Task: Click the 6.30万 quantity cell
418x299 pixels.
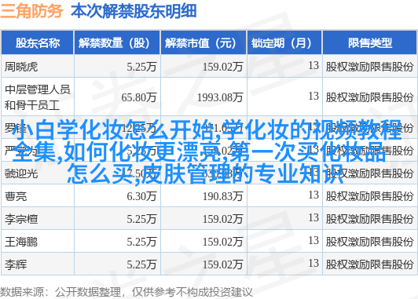Action: pos(117,196)
